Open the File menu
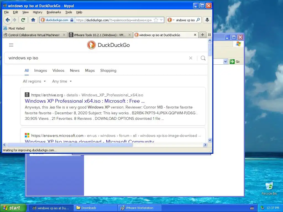 coord(6,12)
